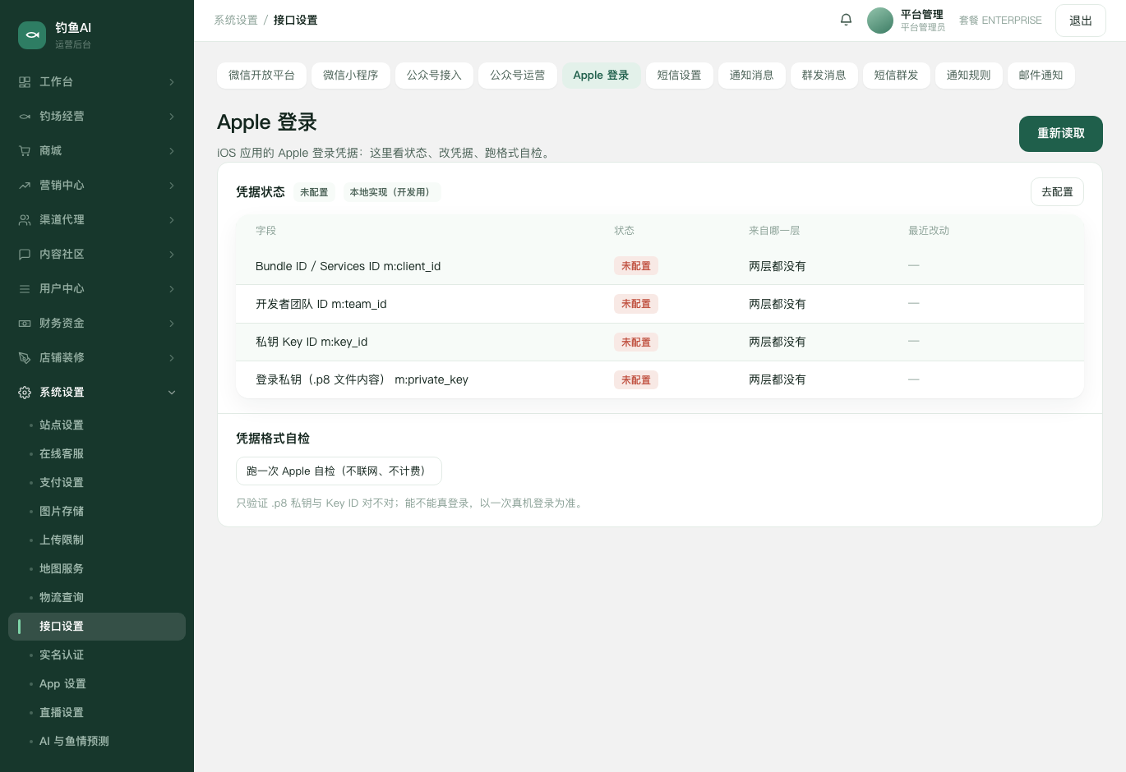
Task: Click the Bundle ID / Services ID field row
Action: click(x=660, y=266)
